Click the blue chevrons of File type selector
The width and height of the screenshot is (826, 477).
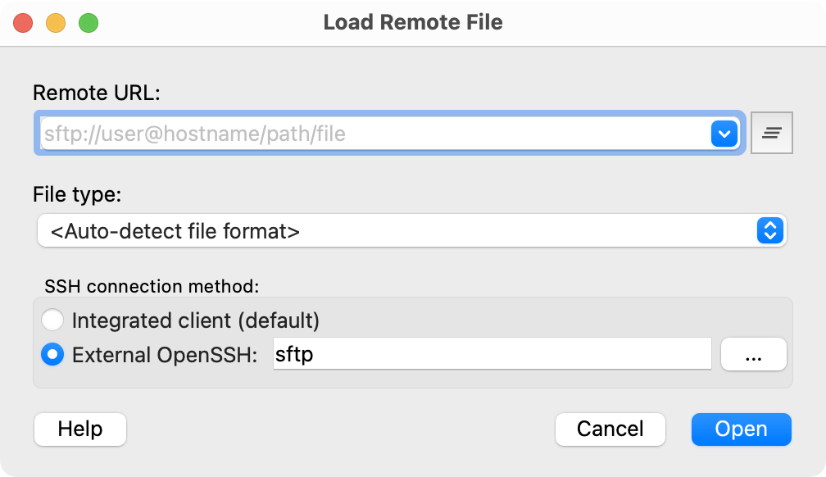(769, 231)
